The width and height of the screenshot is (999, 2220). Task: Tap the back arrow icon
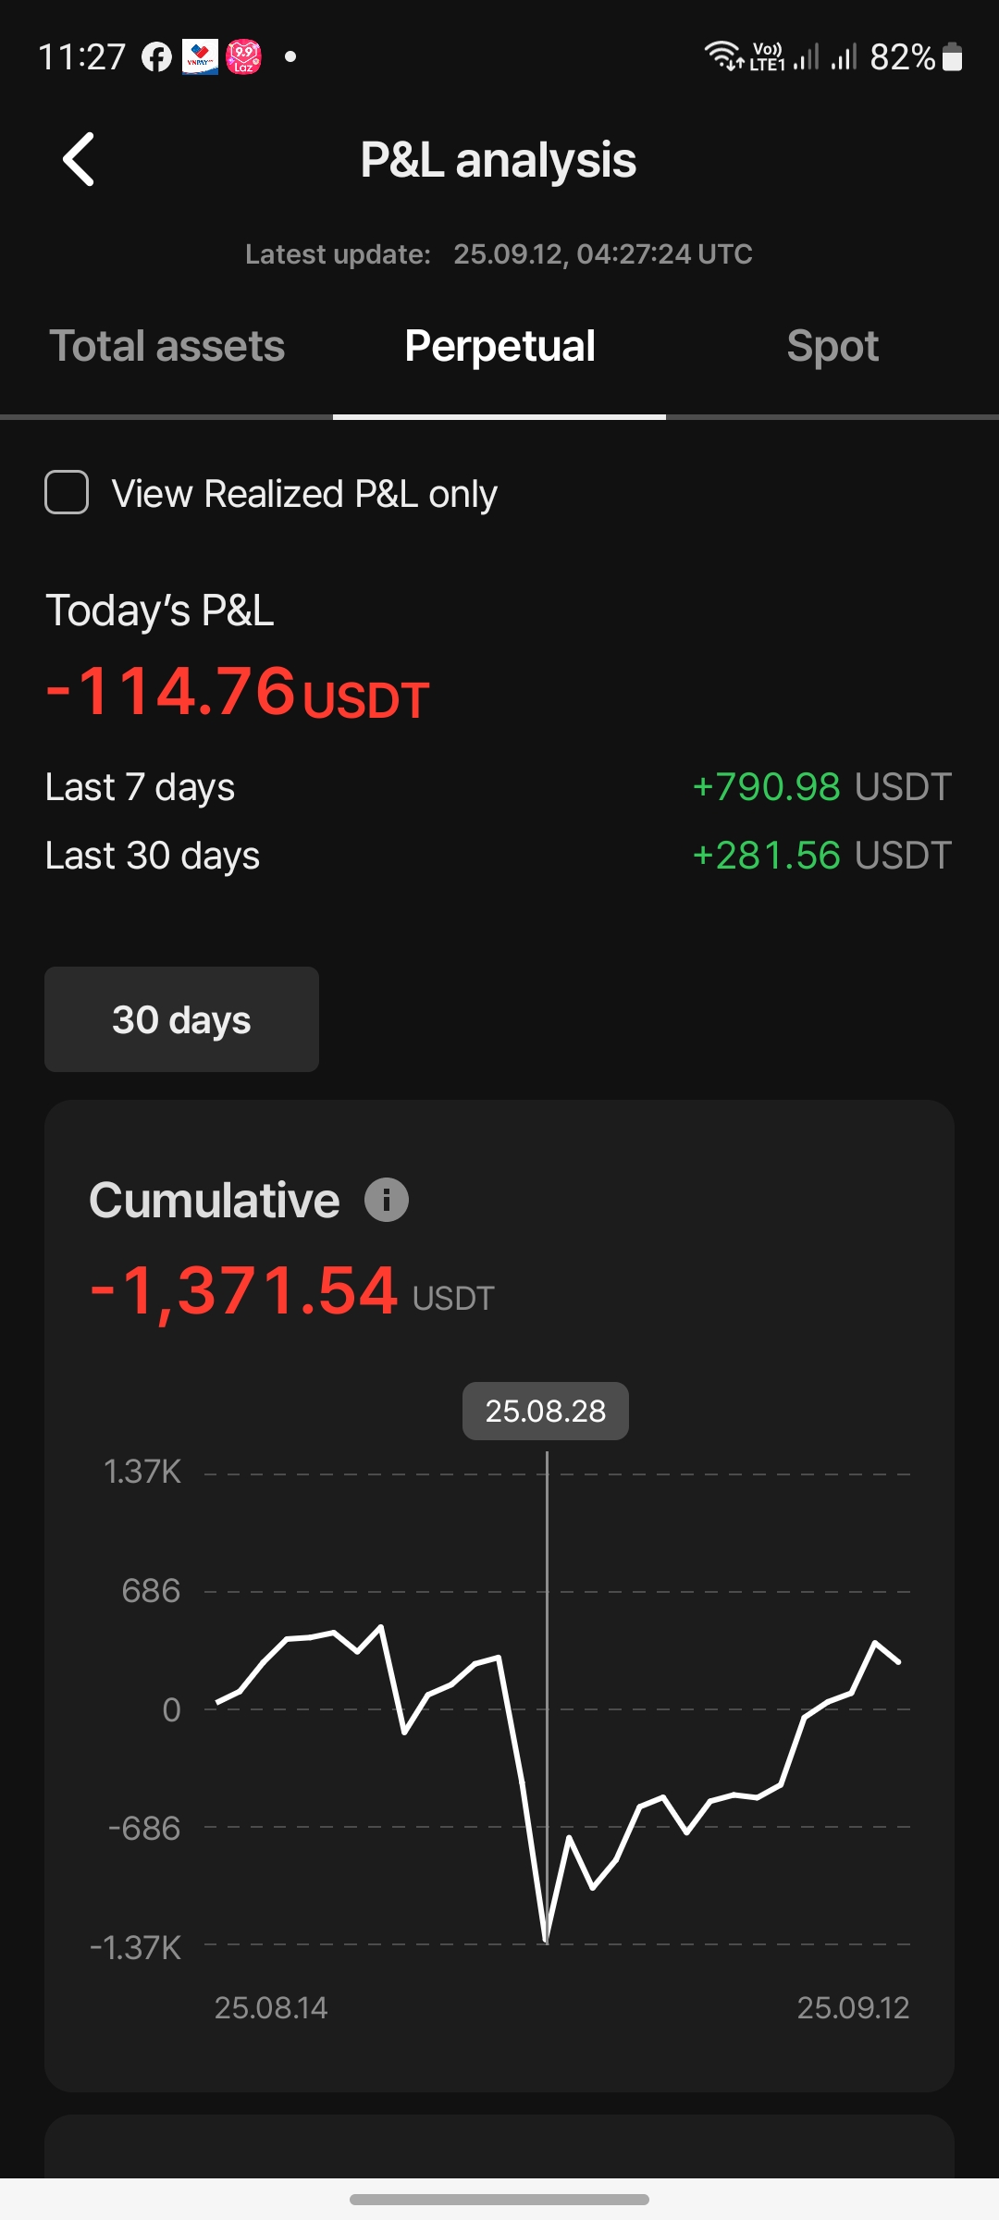pos(79,159)
